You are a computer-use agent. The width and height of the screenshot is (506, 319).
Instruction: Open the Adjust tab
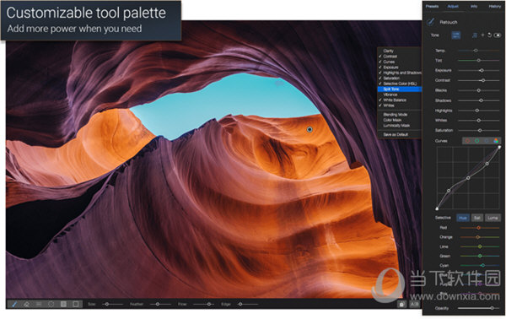[x=453, y=6]
